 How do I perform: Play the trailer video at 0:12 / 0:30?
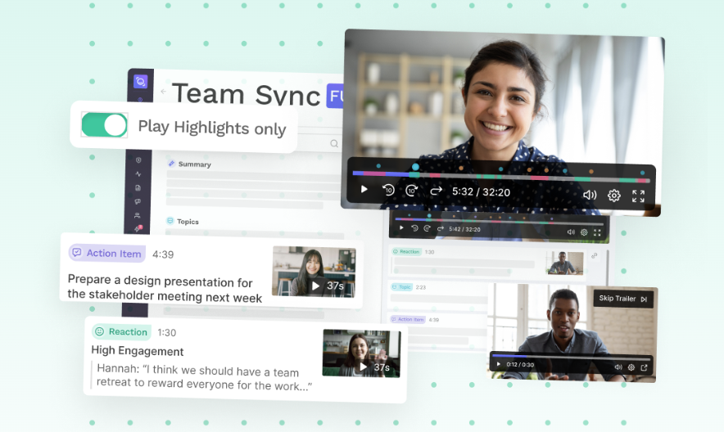[498, 364]
